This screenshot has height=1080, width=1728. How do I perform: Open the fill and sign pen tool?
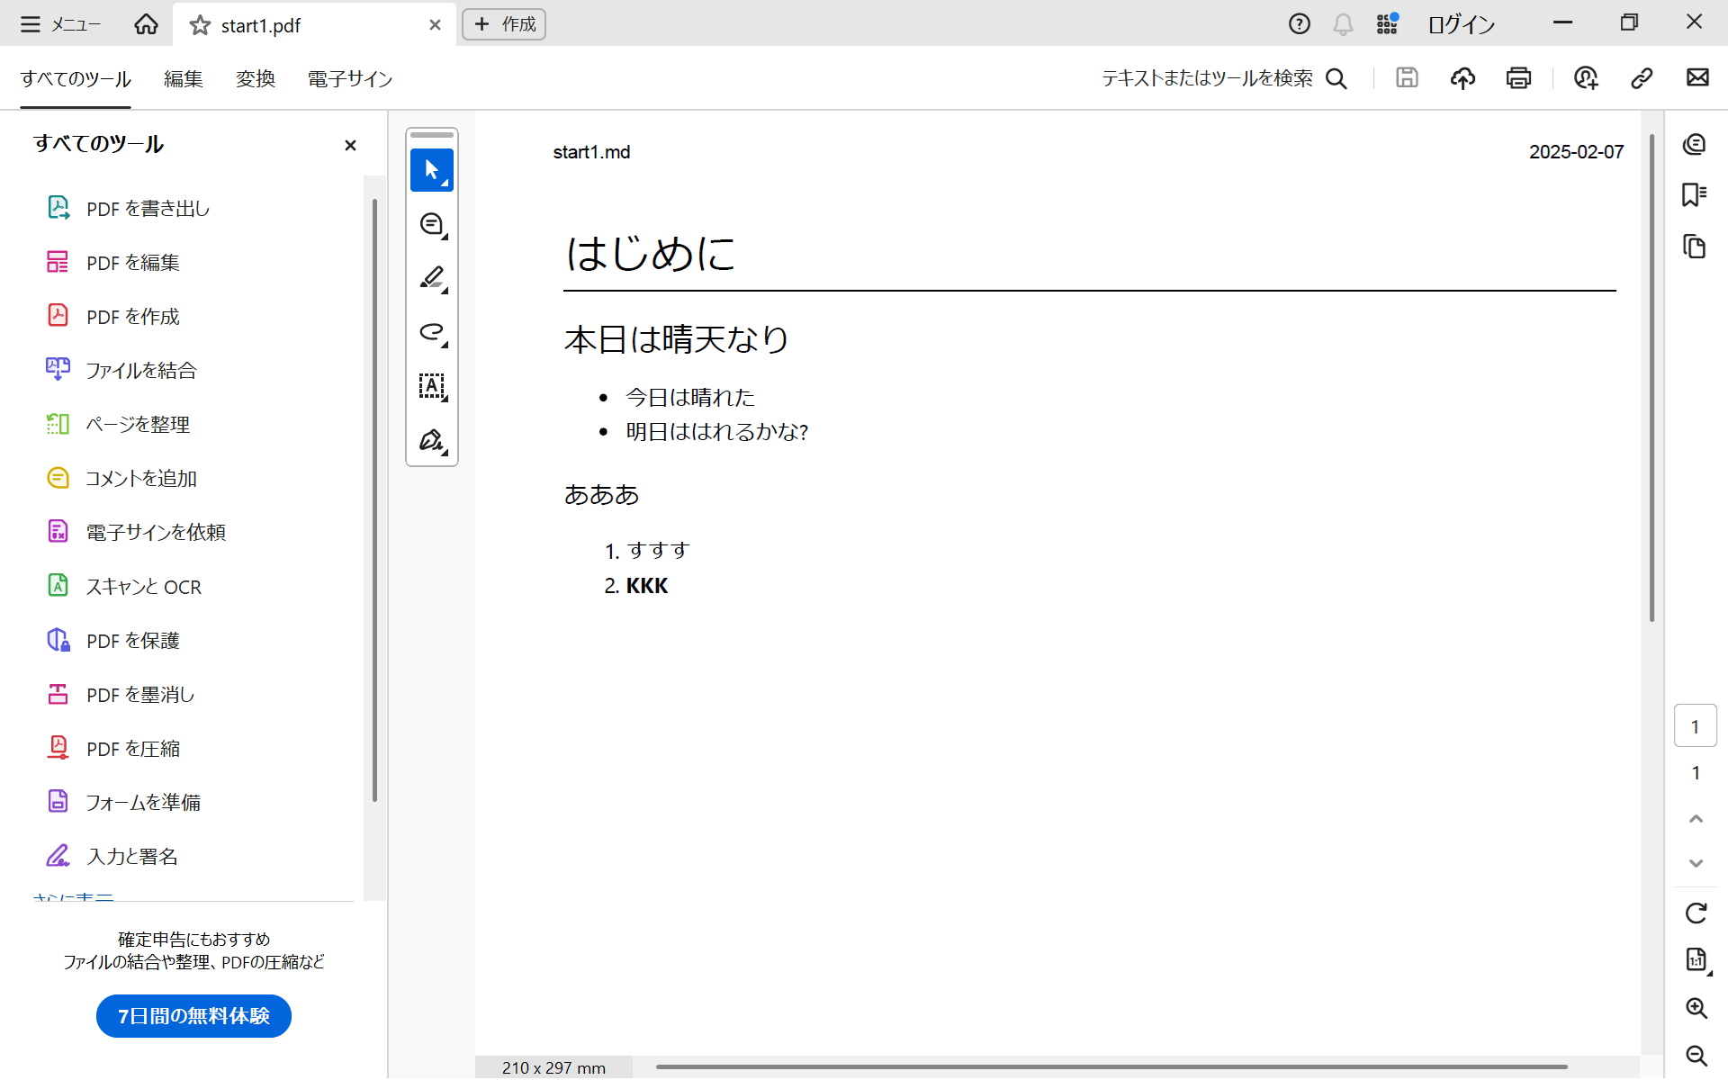pyautogui.click(x=431, y=440)
